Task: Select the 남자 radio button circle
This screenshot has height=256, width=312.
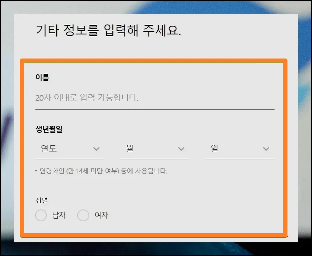Action: pyautogui.click(x=41, y=215)
